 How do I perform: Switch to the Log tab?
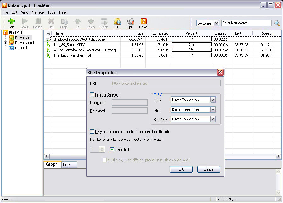pyautogui.click(x=70, y=165)
